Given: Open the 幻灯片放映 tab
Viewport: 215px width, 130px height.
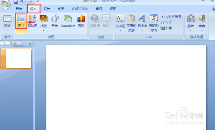Looking at the screenshot, I should tap(80, 9).
